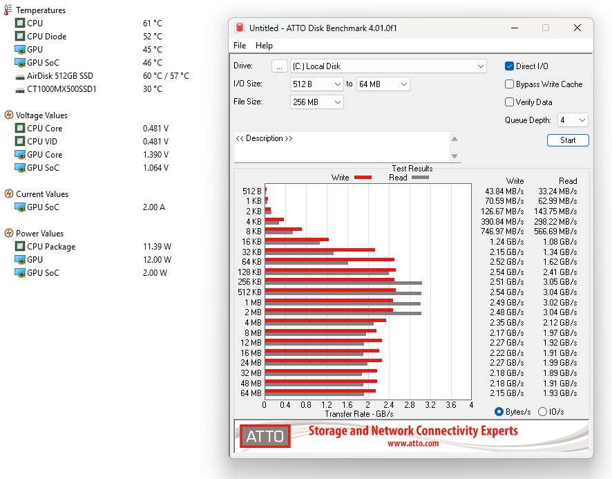The image size is (612, 479).
Task: Click the Description scrollbar down arrow
Action: coord(455,156)
